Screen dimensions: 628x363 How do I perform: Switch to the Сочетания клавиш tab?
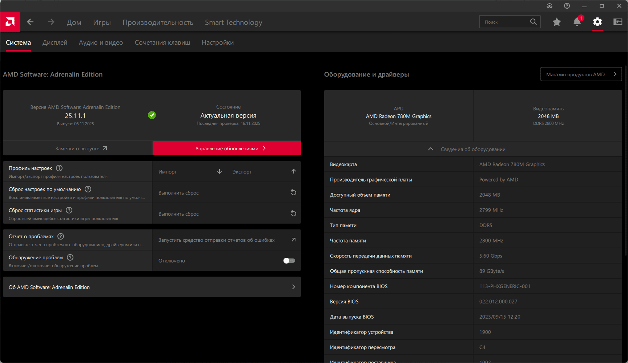click(x=162, y=42)
